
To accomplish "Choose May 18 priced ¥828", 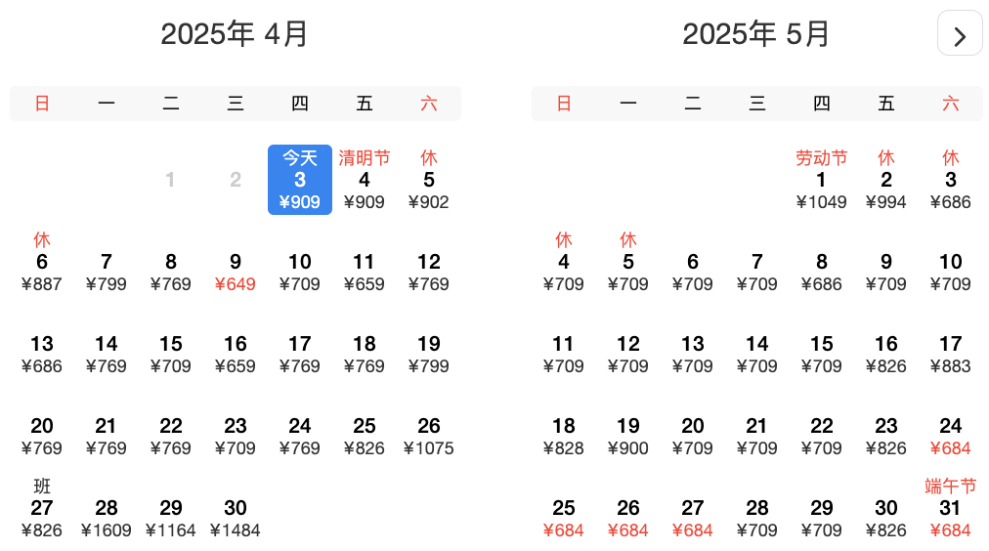I will tap(563, 437).
